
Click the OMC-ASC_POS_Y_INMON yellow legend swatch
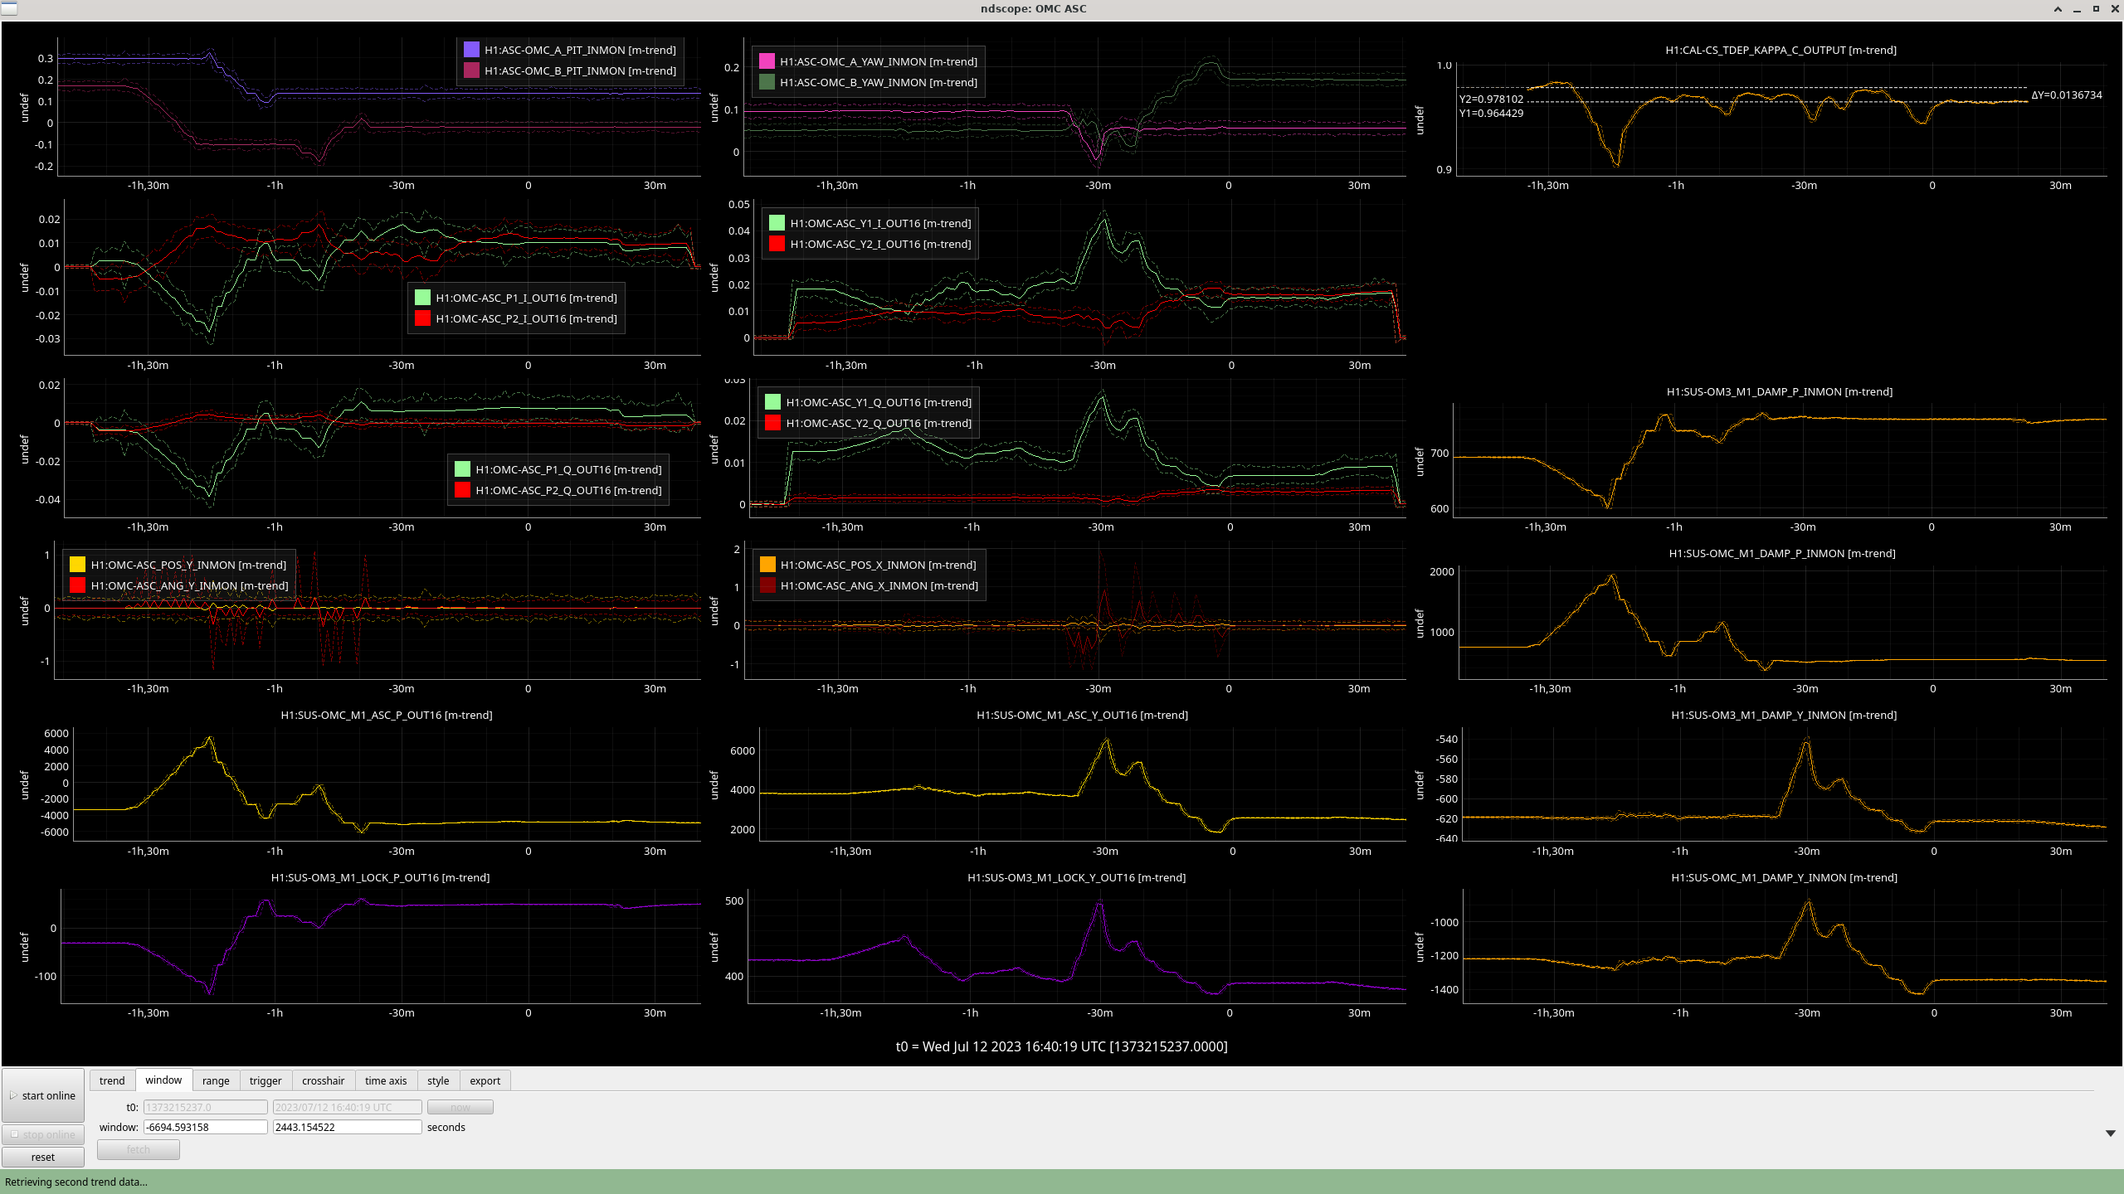click(77, 565)
